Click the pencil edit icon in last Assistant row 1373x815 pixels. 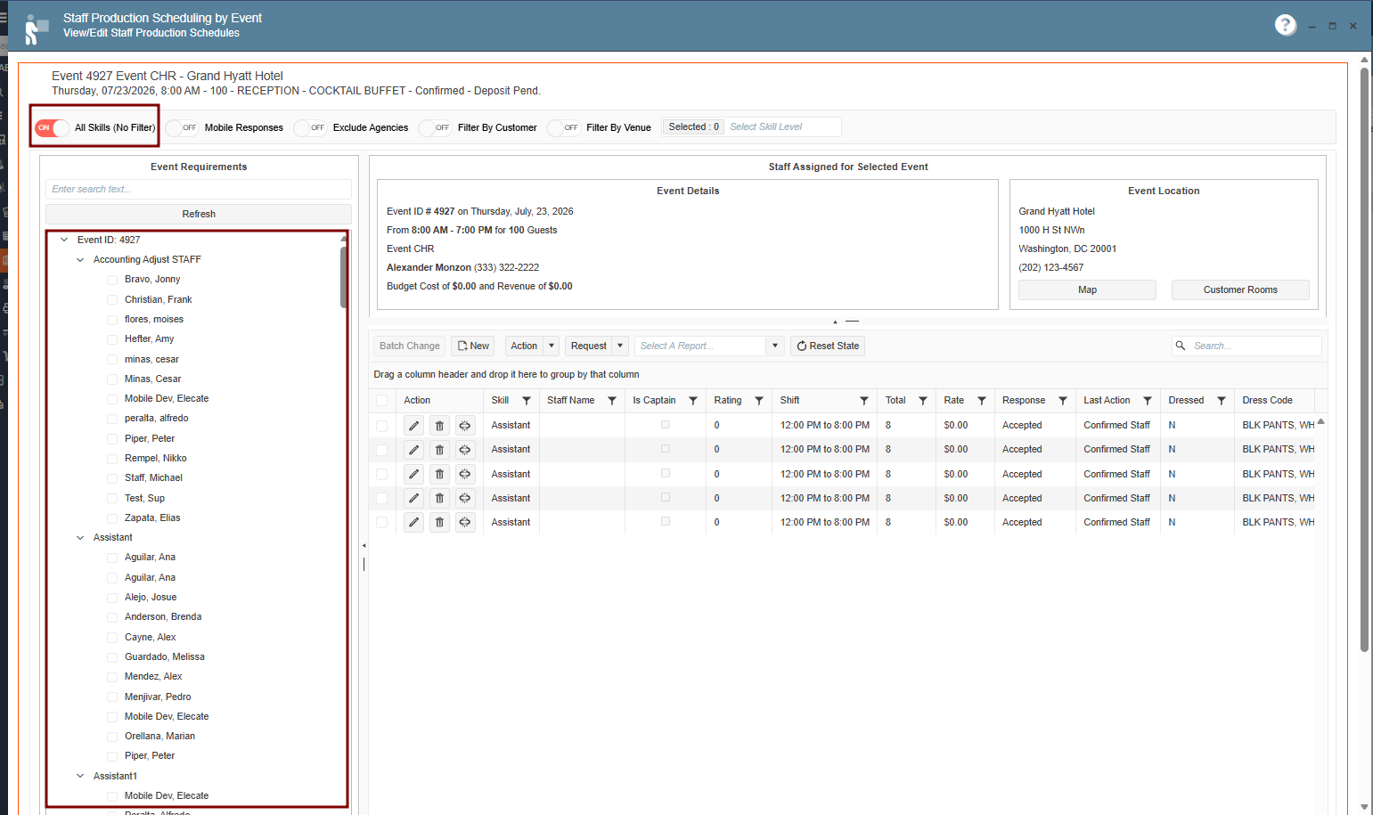coord(413,523)
